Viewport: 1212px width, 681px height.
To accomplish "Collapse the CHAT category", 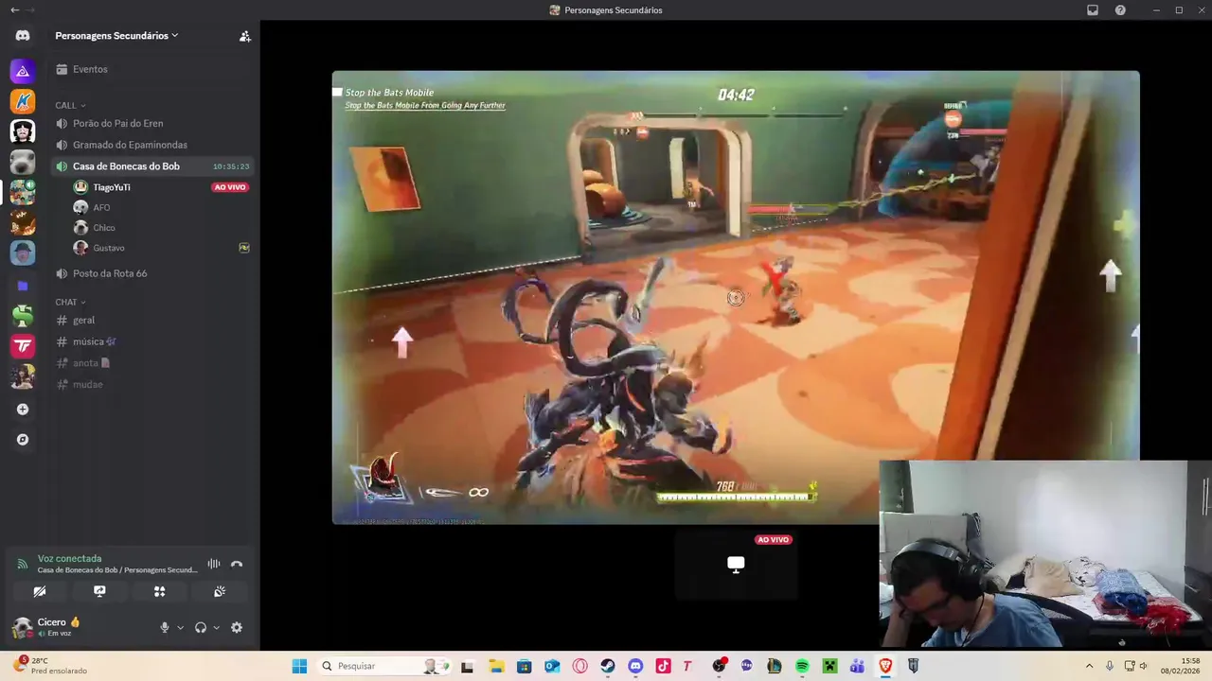I will (x=70, y=303).
